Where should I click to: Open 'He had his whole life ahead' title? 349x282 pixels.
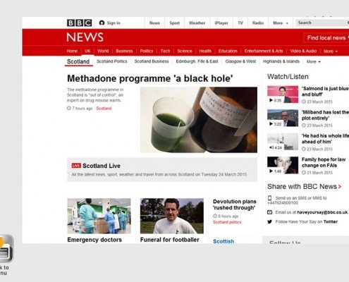click(325, 139)
